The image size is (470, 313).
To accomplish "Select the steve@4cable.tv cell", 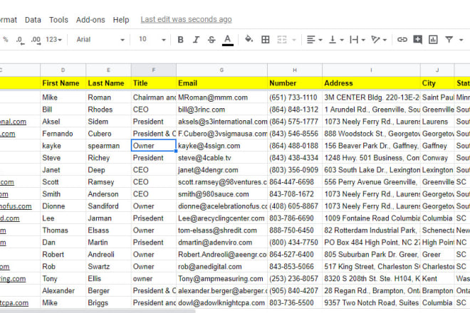I will click(221, 158).
